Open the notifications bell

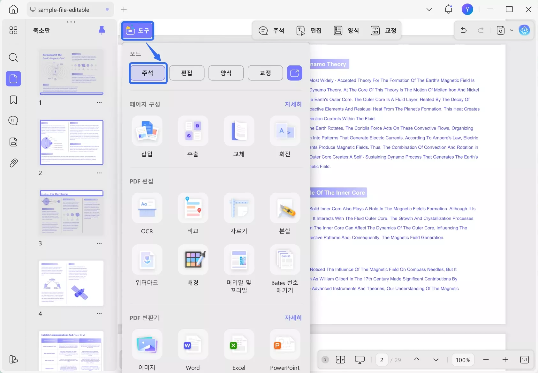click(x=449, y=9)
